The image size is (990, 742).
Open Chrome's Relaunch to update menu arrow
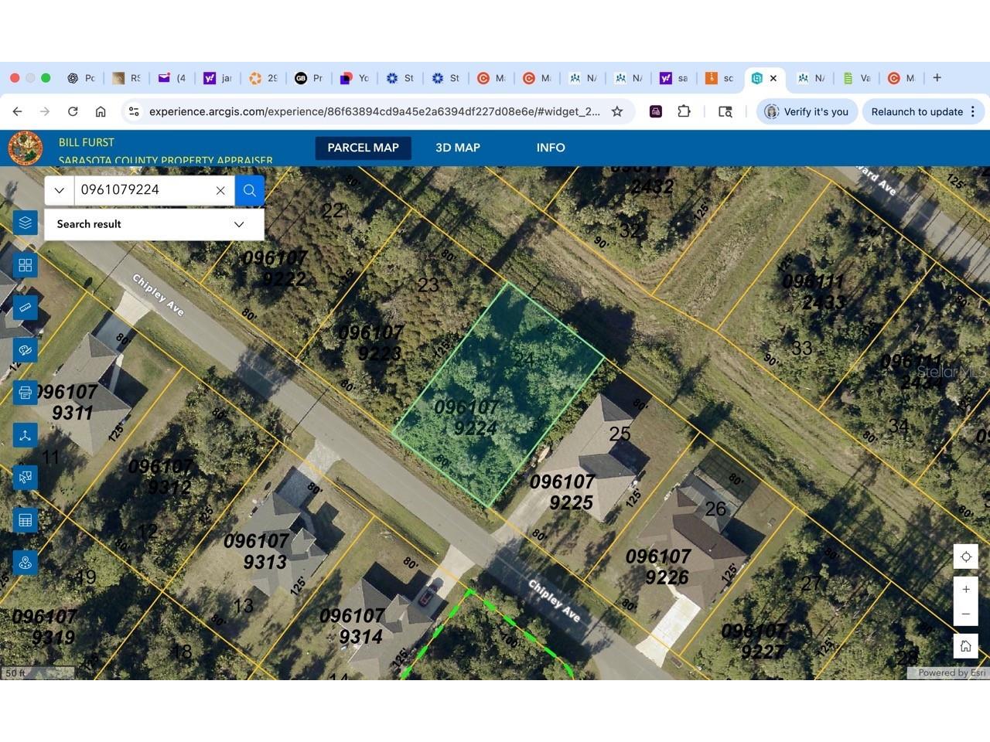[x=972, y=111]
